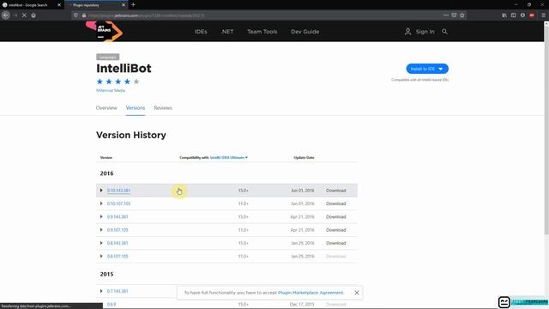The image size is (549, 309).
Task: Expand version 0.9.143.381 details
Action: [x=101, y=216]
